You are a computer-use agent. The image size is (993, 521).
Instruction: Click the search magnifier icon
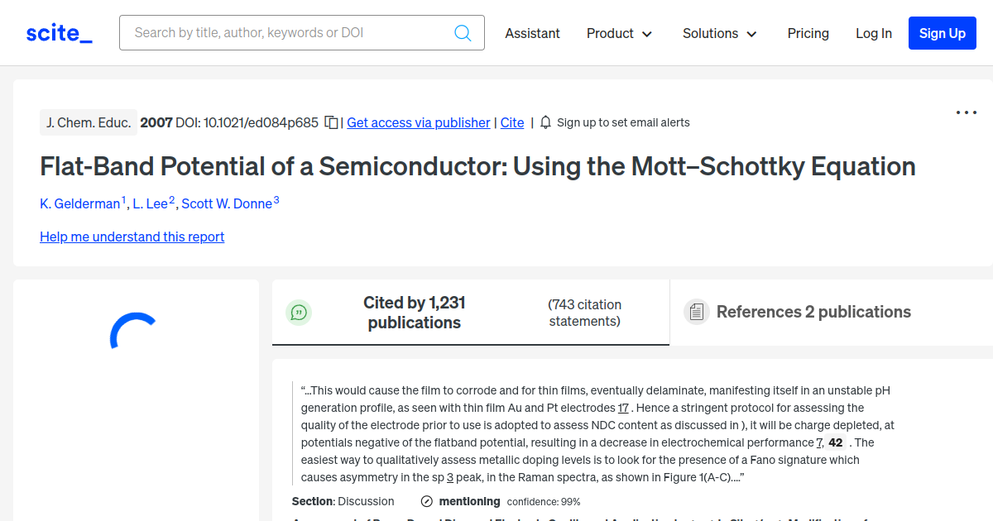463,33
